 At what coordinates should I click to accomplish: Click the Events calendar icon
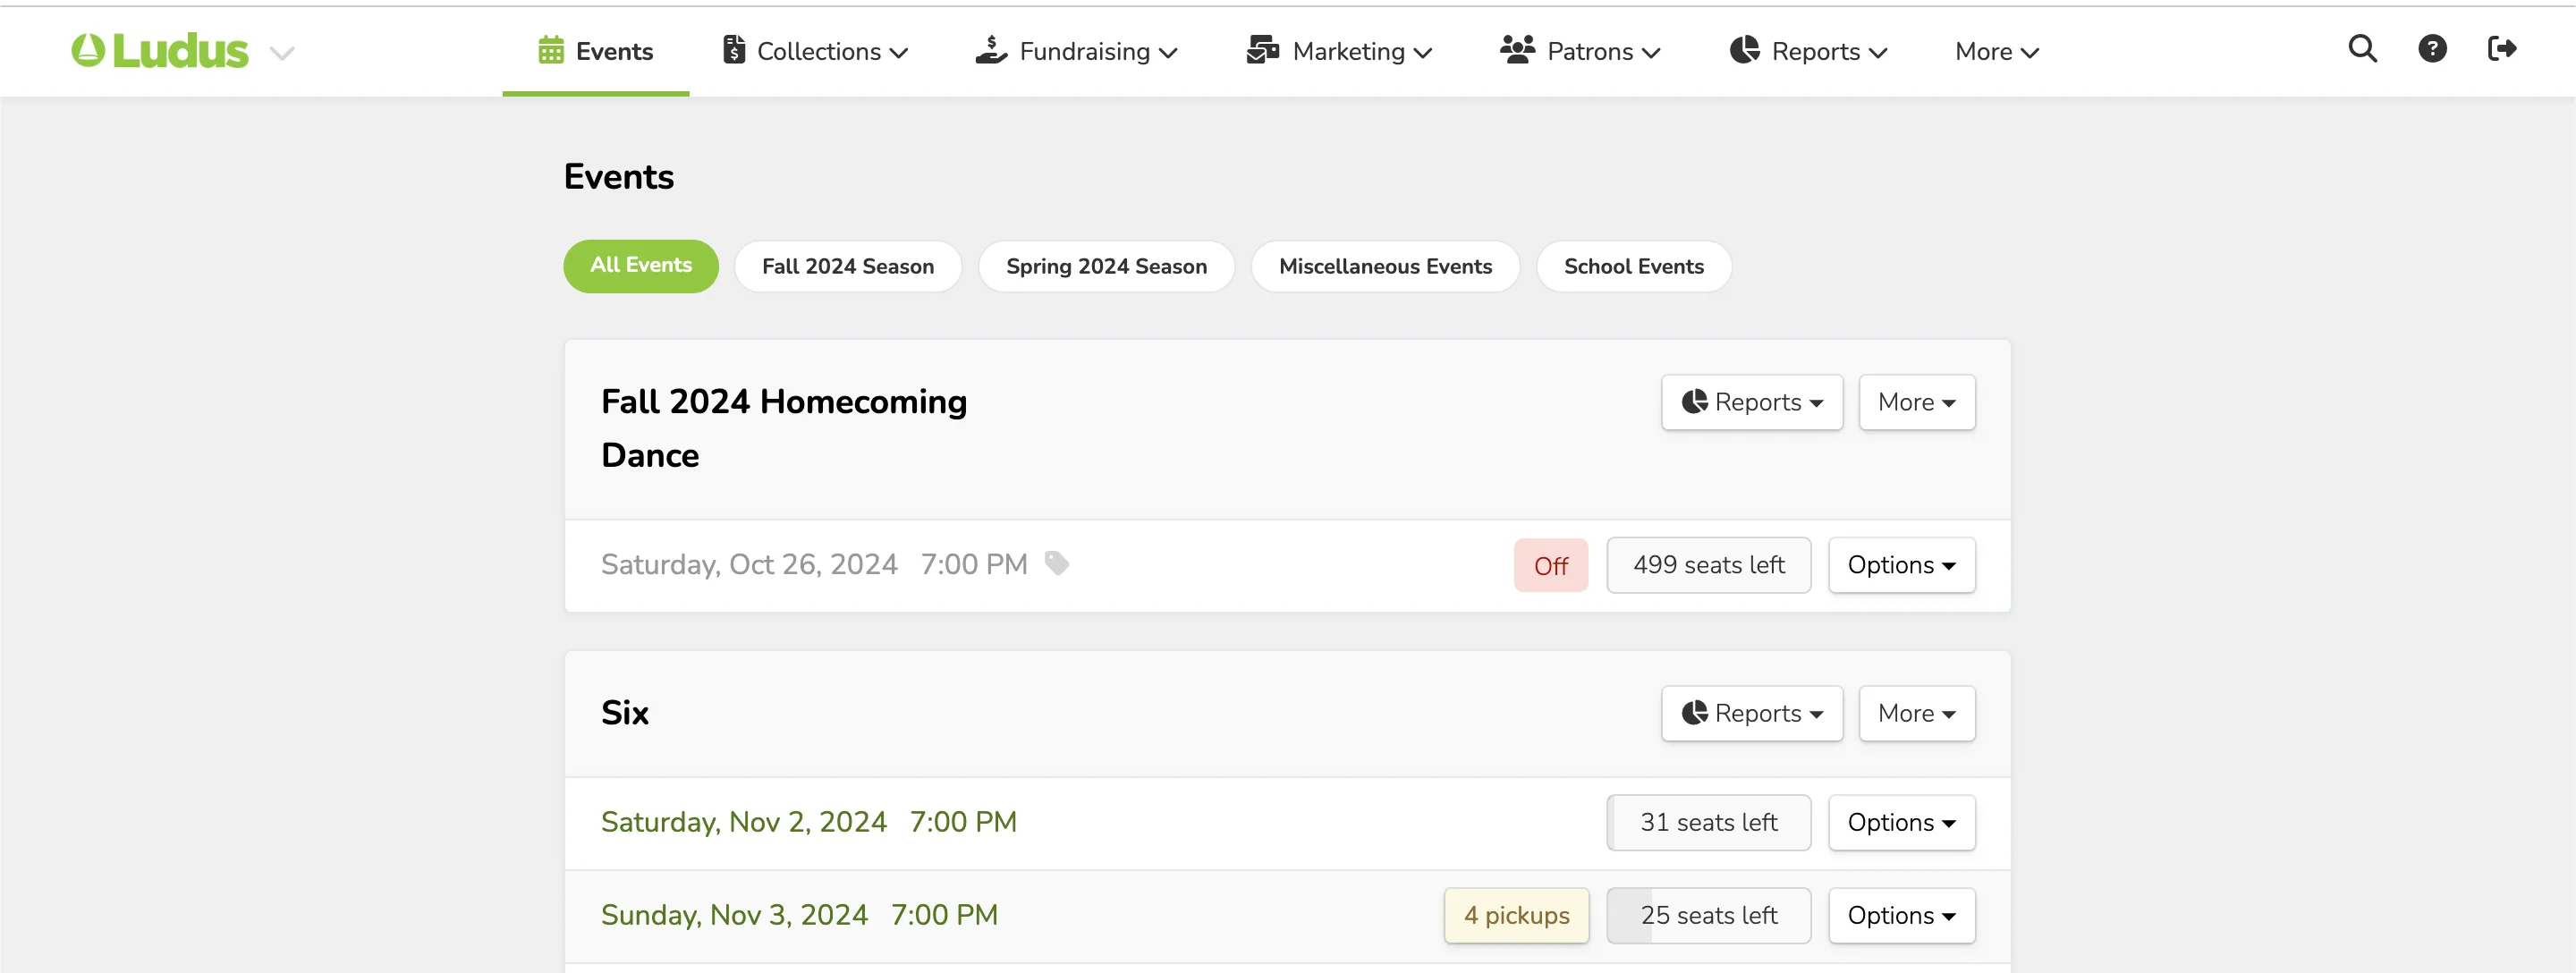coord(551,50)
